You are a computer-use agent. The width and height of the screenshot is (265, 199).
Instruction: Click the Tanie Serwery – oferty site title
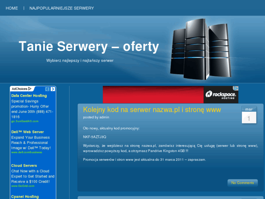click(89, 46)
